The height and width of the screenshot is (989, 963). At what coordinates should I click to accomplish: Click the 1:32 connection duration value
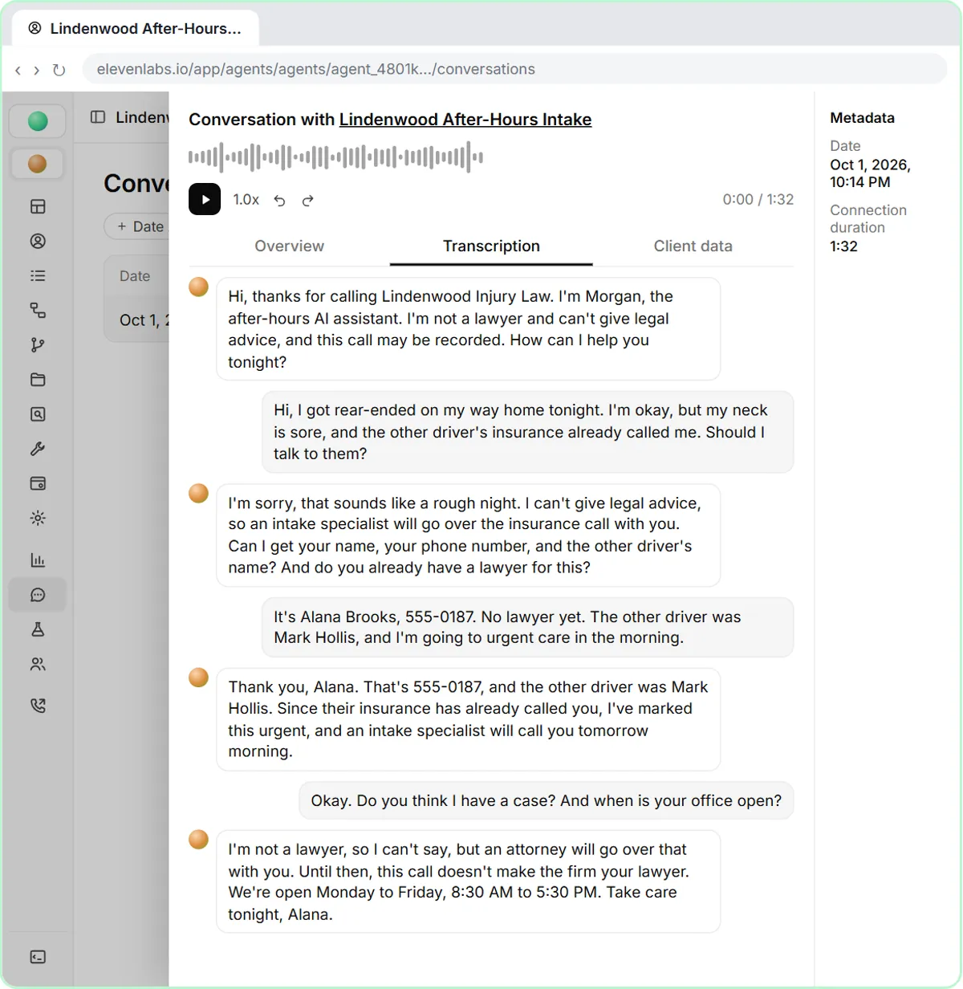(x=843, y=246)
